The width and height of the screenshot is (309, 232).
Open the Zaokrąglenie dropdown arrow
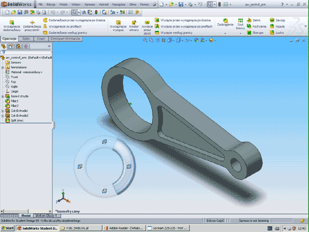tap(225, 33)
